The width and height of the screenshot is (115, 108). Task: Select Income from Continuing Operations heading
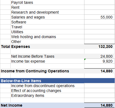[x=35, y=71]
